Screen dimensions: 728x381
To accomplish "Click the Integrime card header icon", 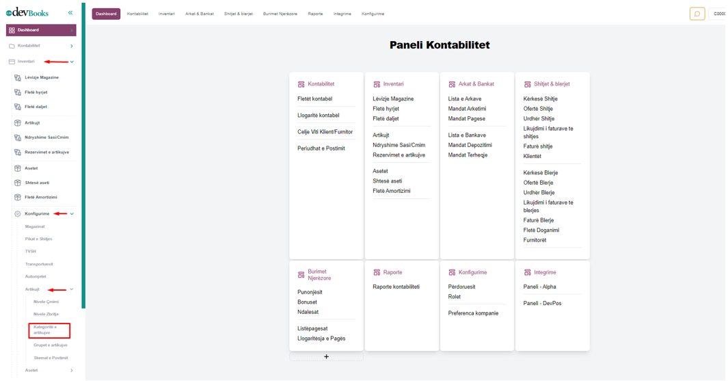I will (527, 272).
